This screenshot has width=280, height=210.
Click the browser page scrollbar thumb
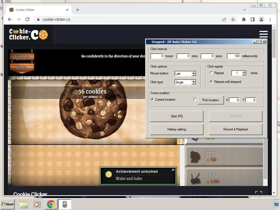pos(274,43)
